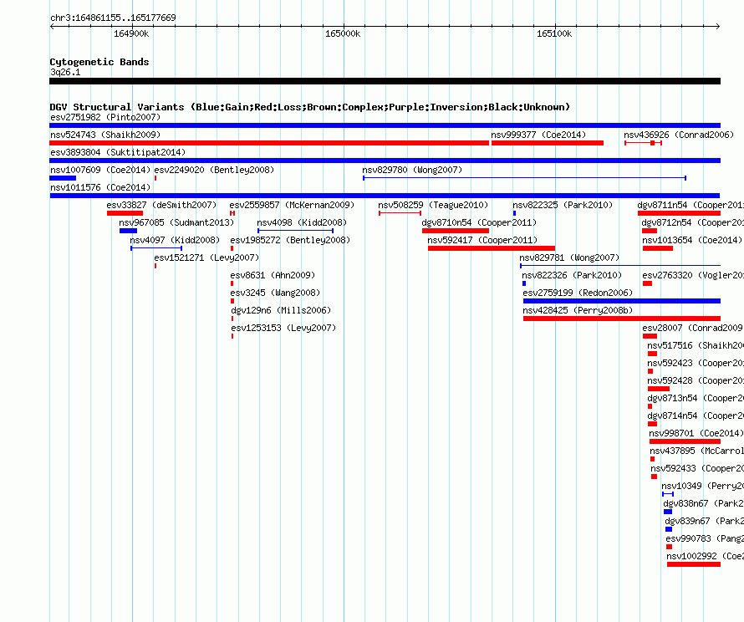Screen dimensions: 744x622
Task: Select esv2759199 (Redon2006) label
Action: point(578,293)
